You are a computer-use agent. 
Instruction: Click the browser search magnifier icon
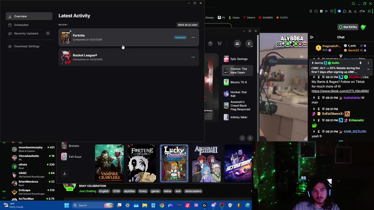click(353, 3)
